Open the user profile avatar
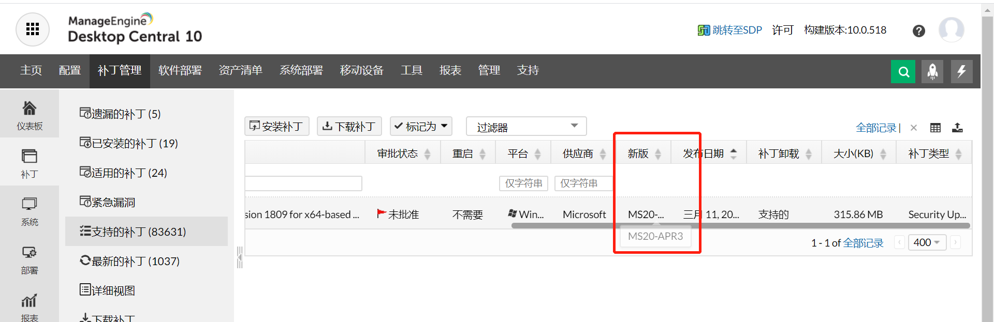This screenshot has height=322, width=994. (x=952, y=29)
